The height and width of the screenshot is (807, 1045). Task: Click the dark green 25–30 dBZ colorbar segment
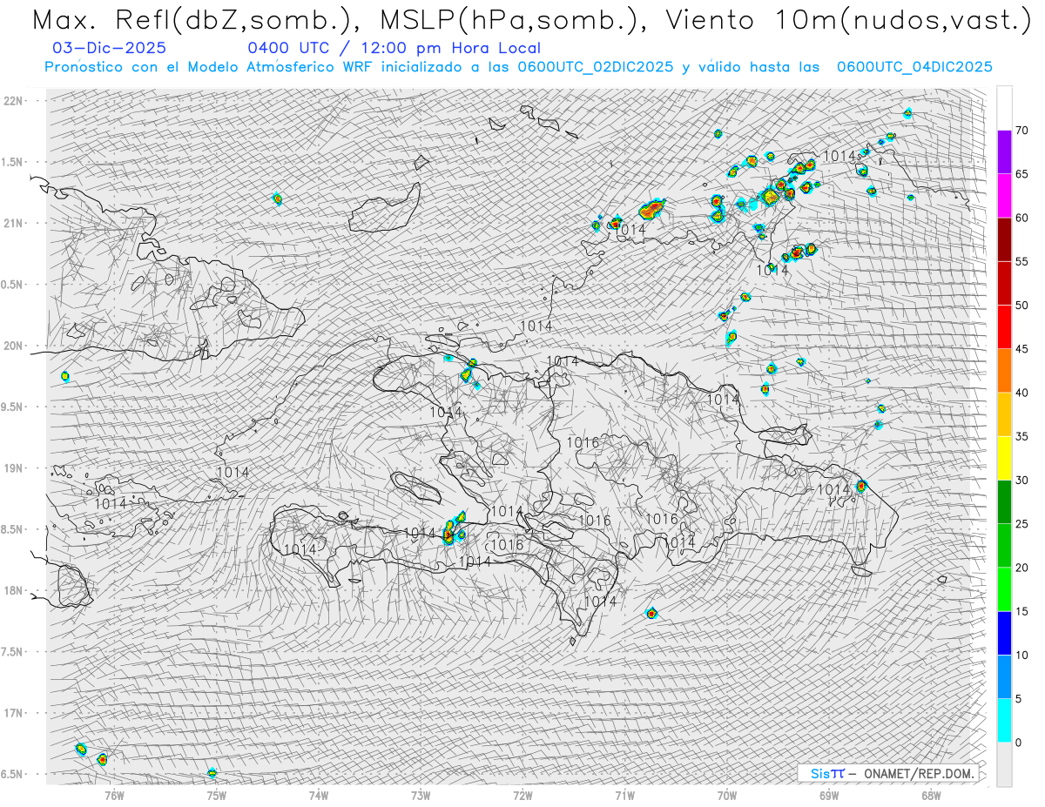pos(1004,501)
